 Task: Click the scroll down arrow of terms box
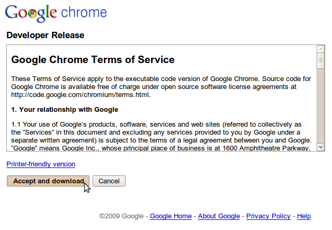320,147
